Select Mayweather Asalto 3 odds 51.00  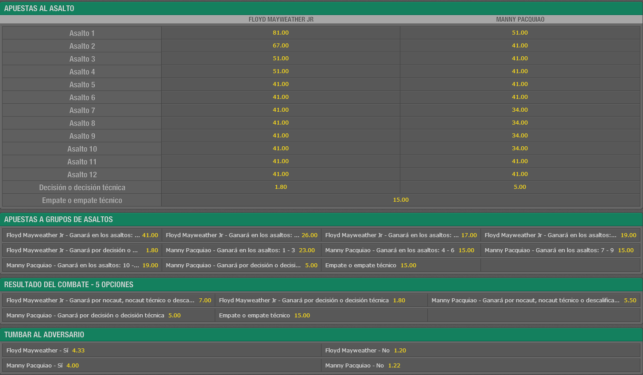(281, 59)
